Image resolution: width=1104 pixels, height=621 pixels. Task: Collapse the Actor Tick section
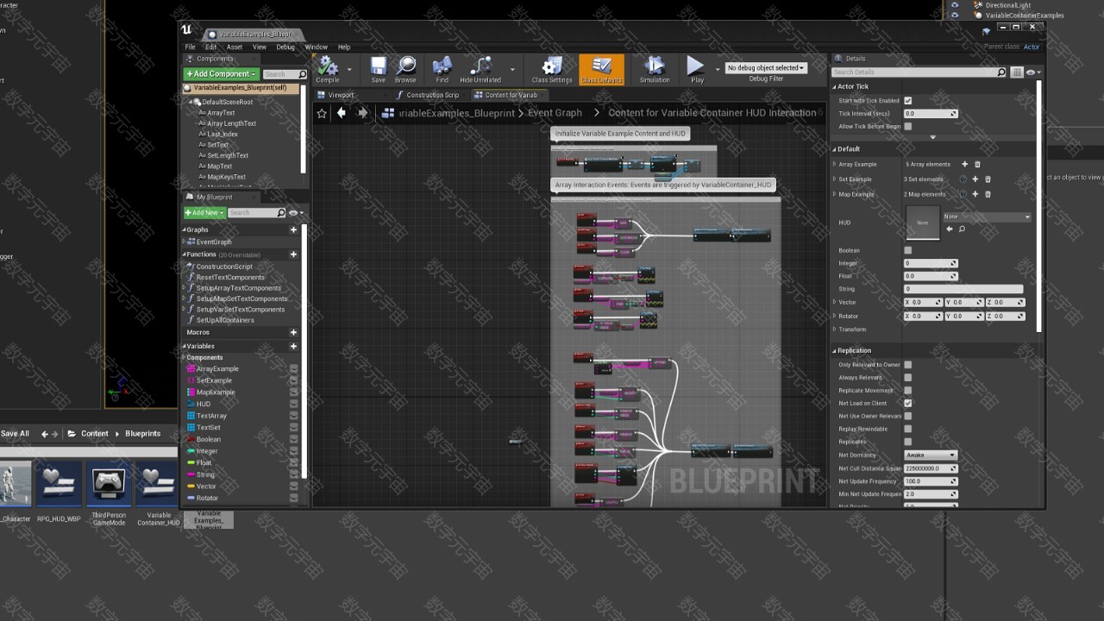tap(835, 86)
